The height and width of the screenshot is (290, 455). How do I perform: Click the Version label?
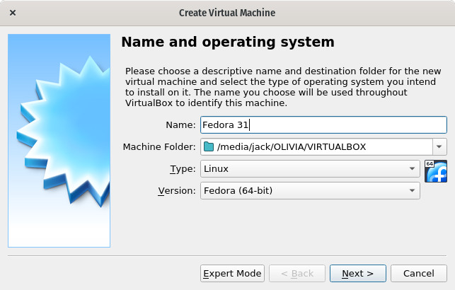[x=177, y=191]
